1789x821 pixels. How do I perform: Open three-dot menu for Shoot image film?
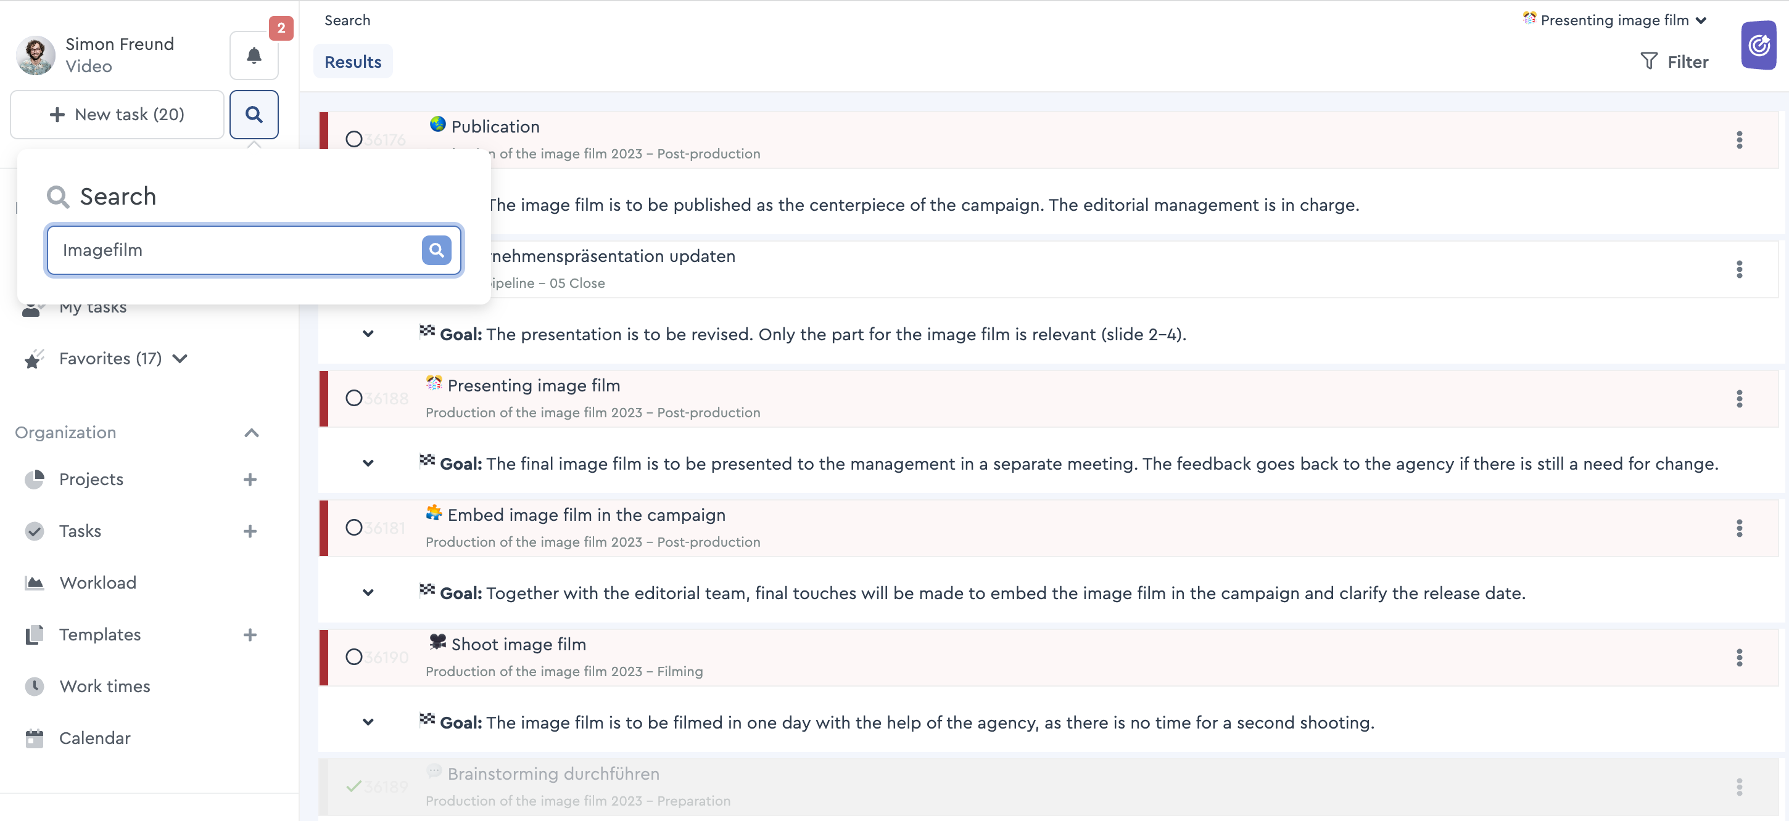pos(1739,658)
